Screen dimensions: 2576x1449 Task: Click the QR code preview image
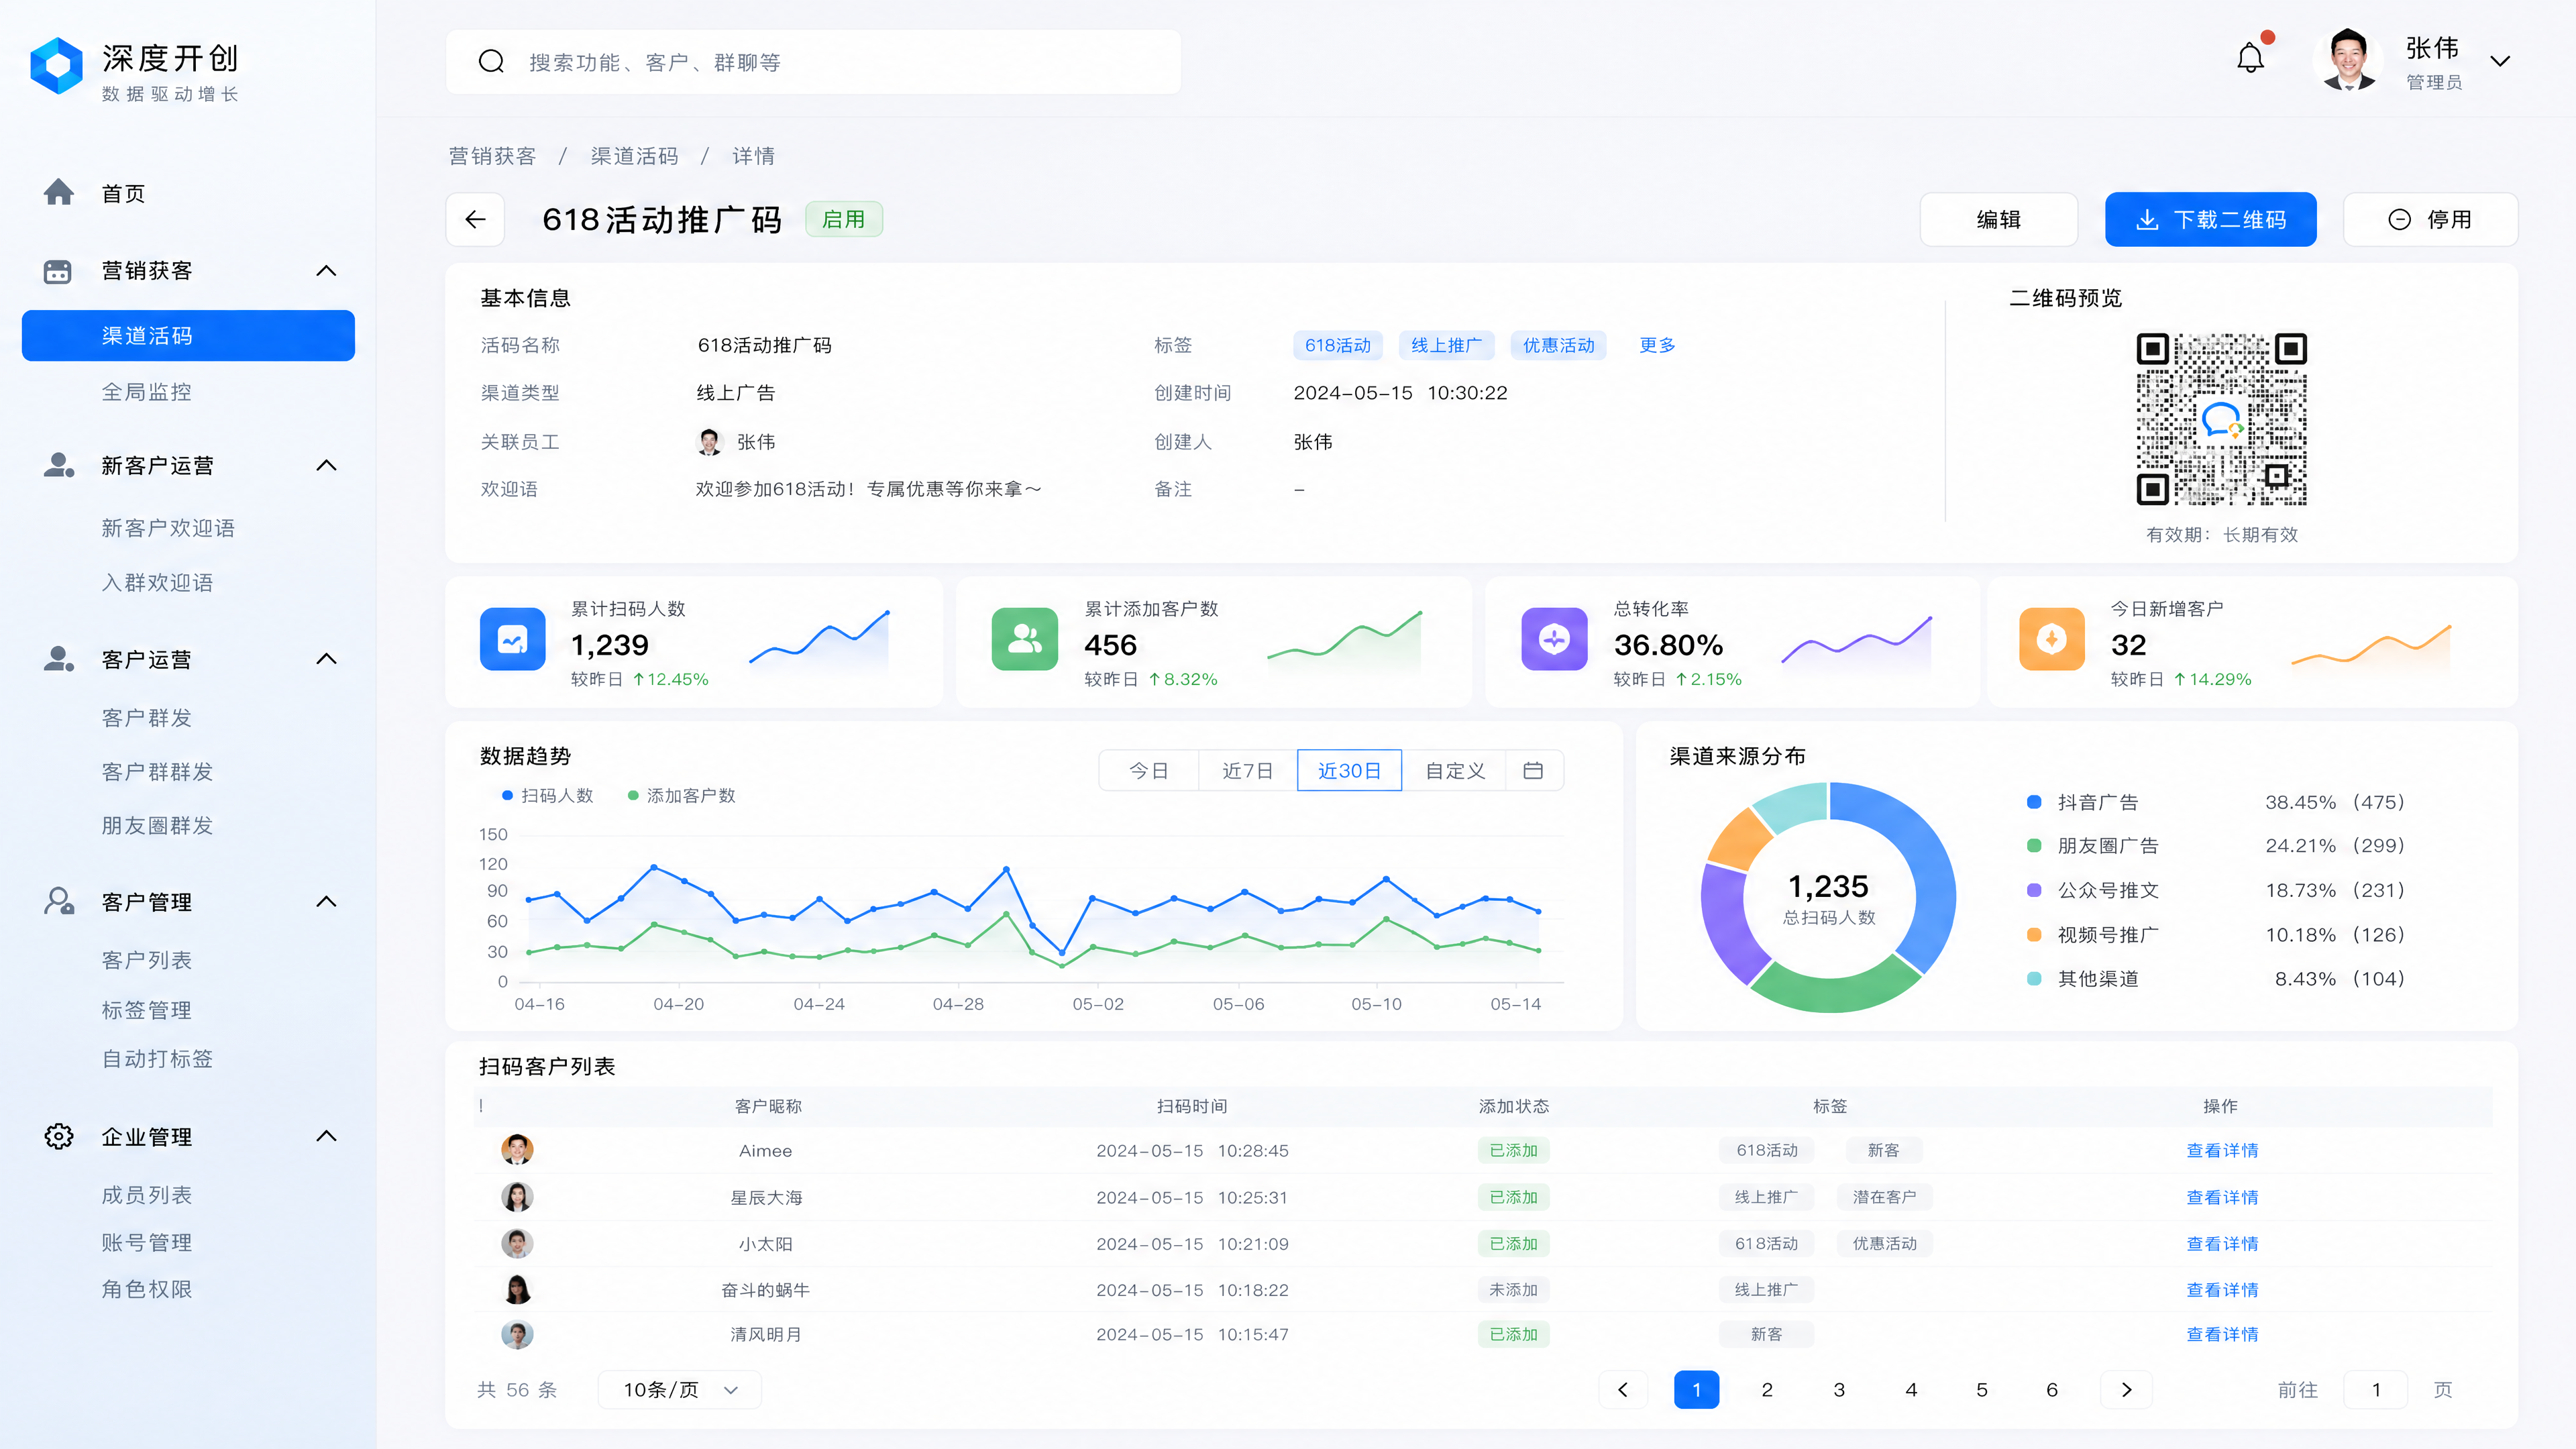[2221, 419]
